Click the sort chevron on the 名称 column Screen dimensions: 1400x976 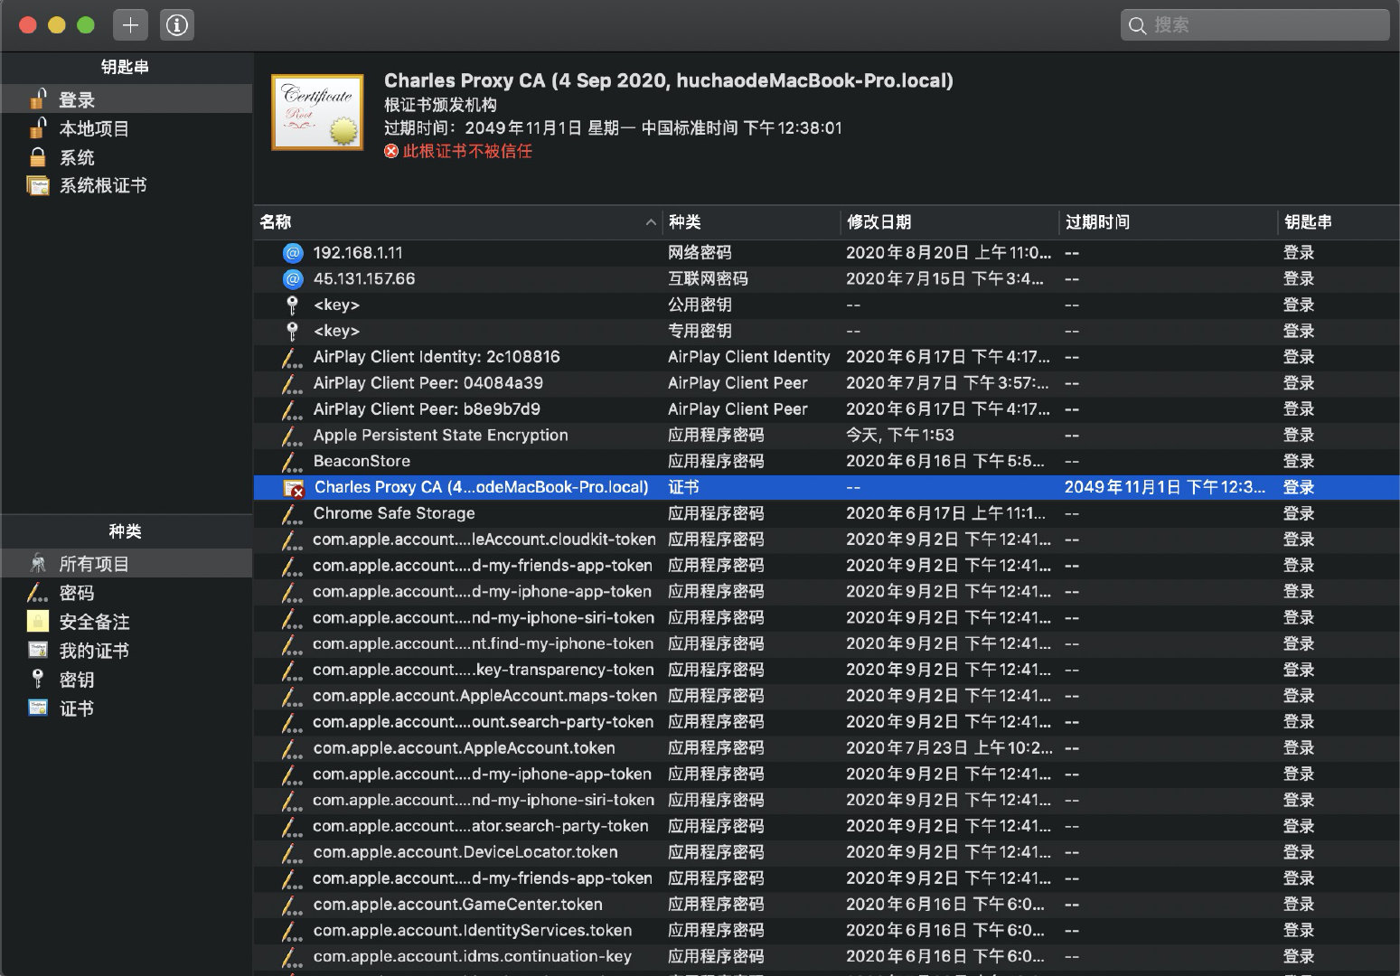651,221
